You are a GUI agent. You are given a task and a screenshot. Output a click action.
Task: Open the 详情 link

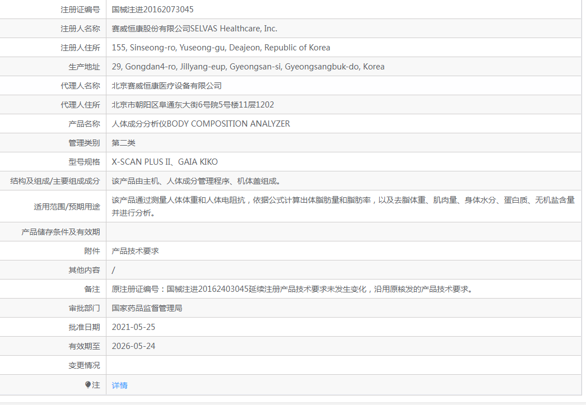coord(119,385)
